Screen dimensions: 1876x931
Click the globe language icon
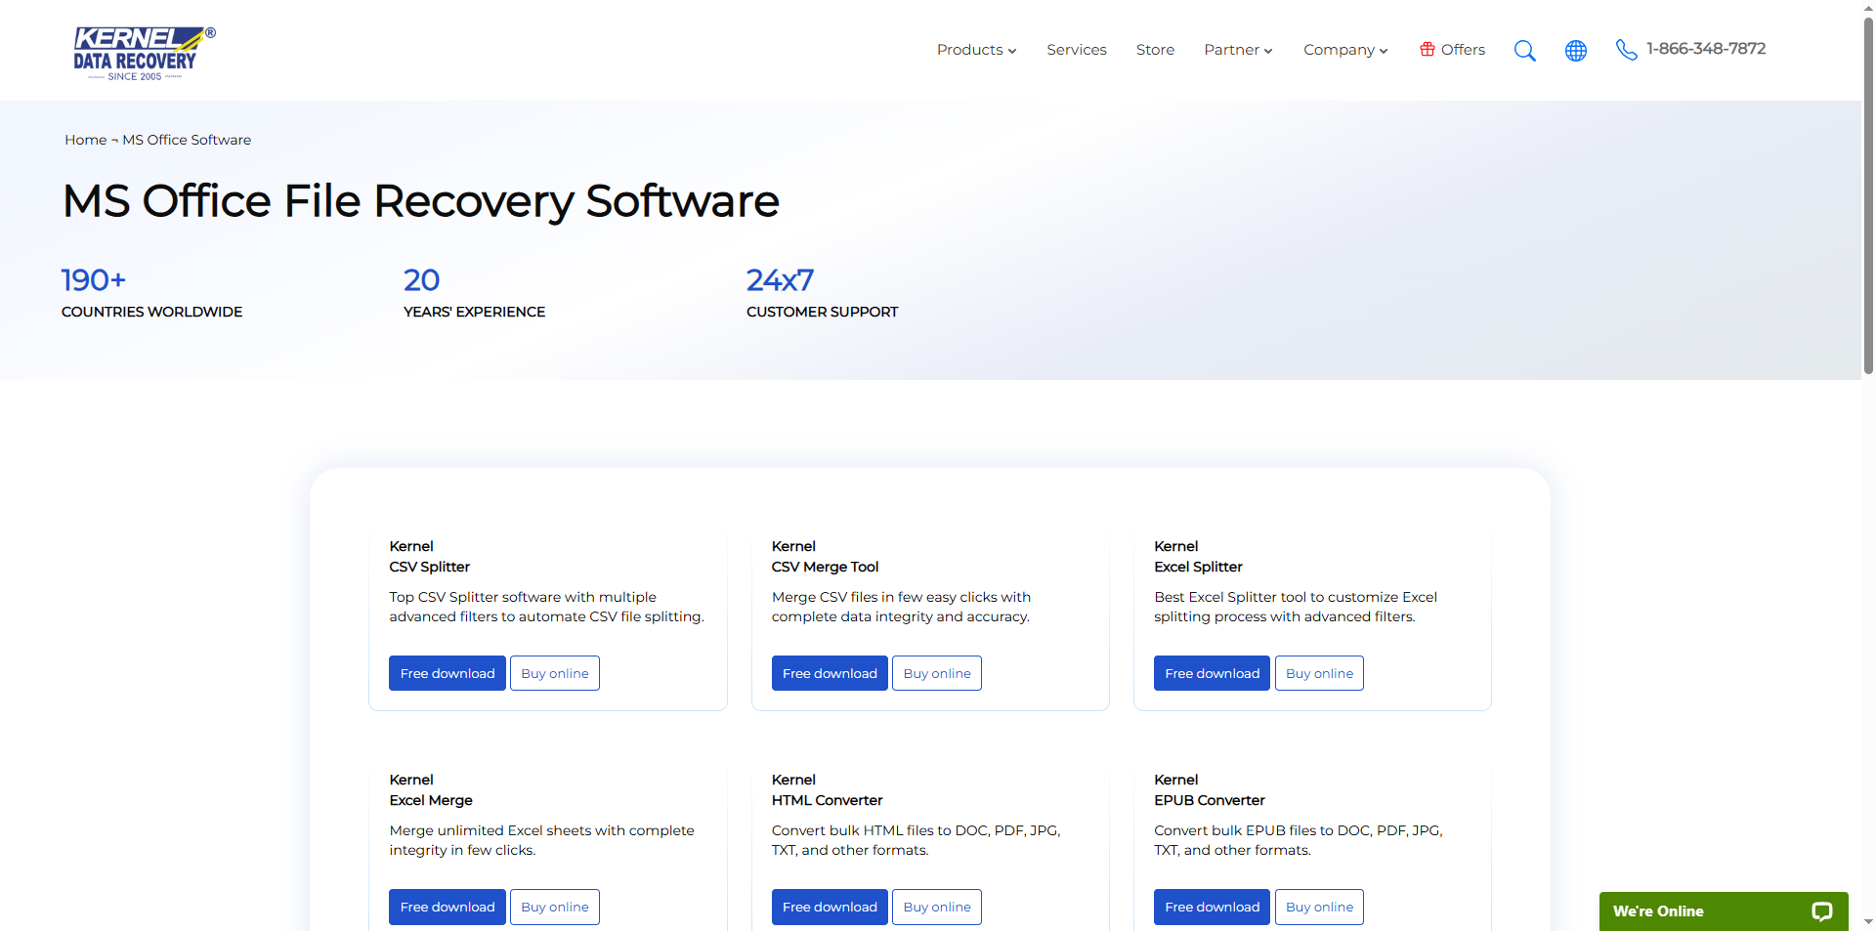1575,51
